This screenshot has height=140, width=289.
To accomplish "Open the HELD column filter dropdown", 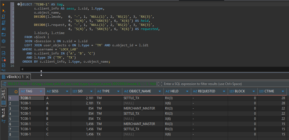I will click(187, 91).
